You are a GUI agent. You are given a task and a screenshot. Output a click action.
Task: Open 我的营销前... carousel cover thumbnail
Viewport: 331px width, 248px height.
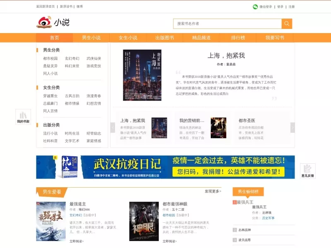pyautogui.click(x=218, y=128)
